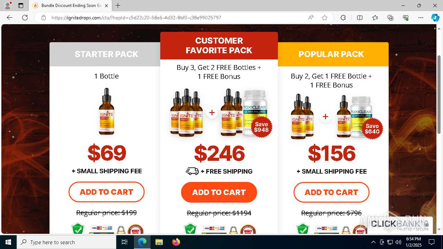Open the Favorites list icon
The height and width of the screenshot is (249, 443).
tap(375, 18)
